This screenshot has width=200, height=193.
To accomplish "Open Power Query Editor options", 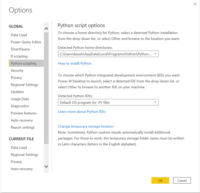I will point(26,42).
